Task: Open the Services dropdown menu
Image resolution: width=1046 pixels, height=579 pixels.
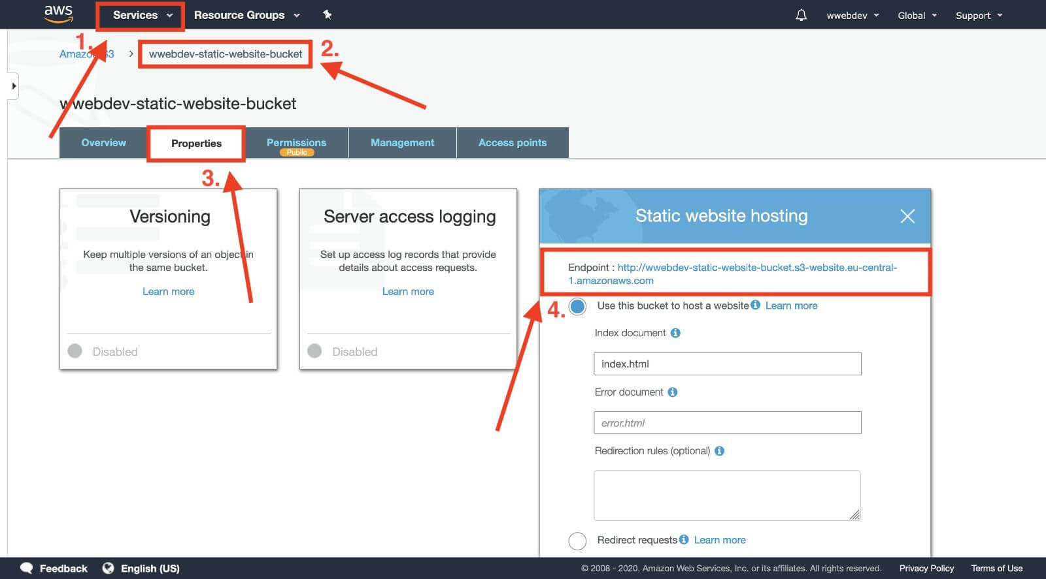Action: coord(143,15)
